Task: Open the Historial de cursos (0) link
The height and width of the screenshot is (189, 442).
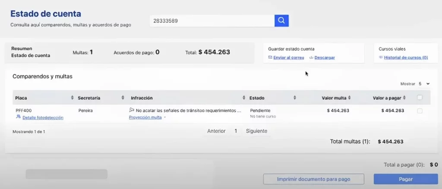Action: (406, 57)
